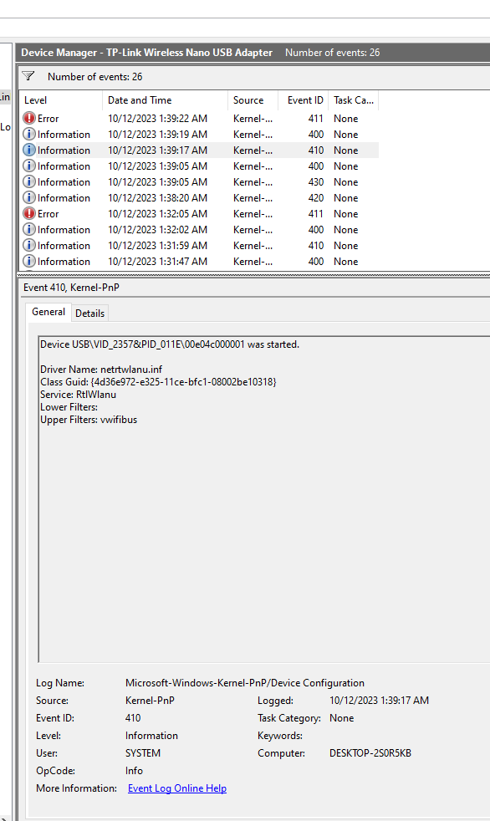Click the info icon of the 1:39:19 AM event
This screenshot has width=490, height=821.
coord(29,134)
